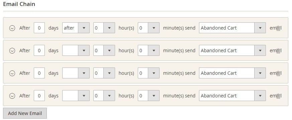The image size is (292, 120).
Task: Open third row's hour(s) dropdown
Action: coord(104,73)
